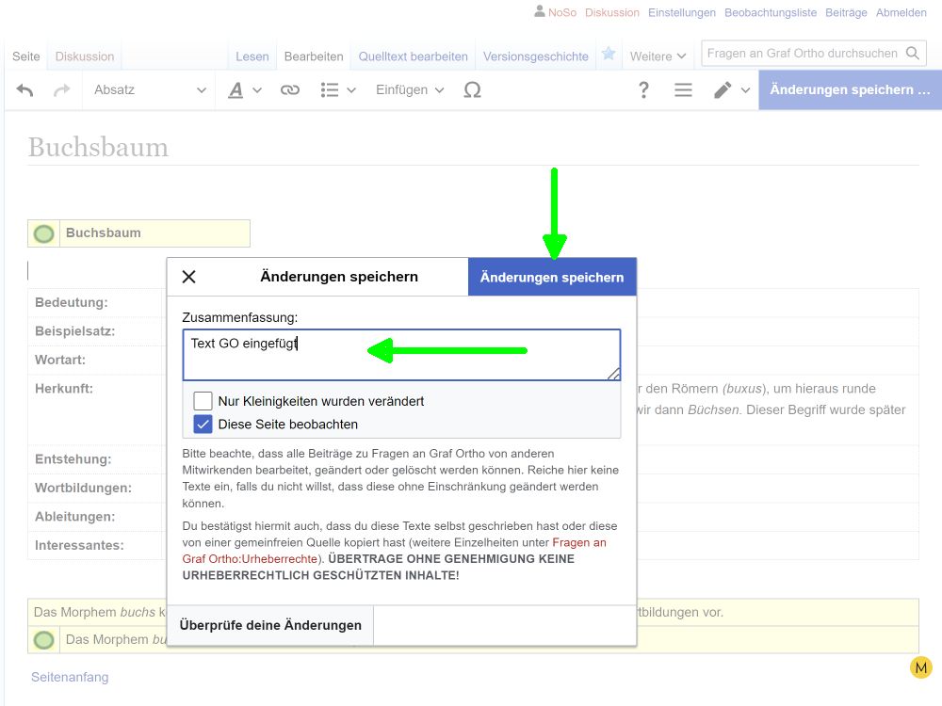Open the special character Omega icon

(x=472, y=90)
